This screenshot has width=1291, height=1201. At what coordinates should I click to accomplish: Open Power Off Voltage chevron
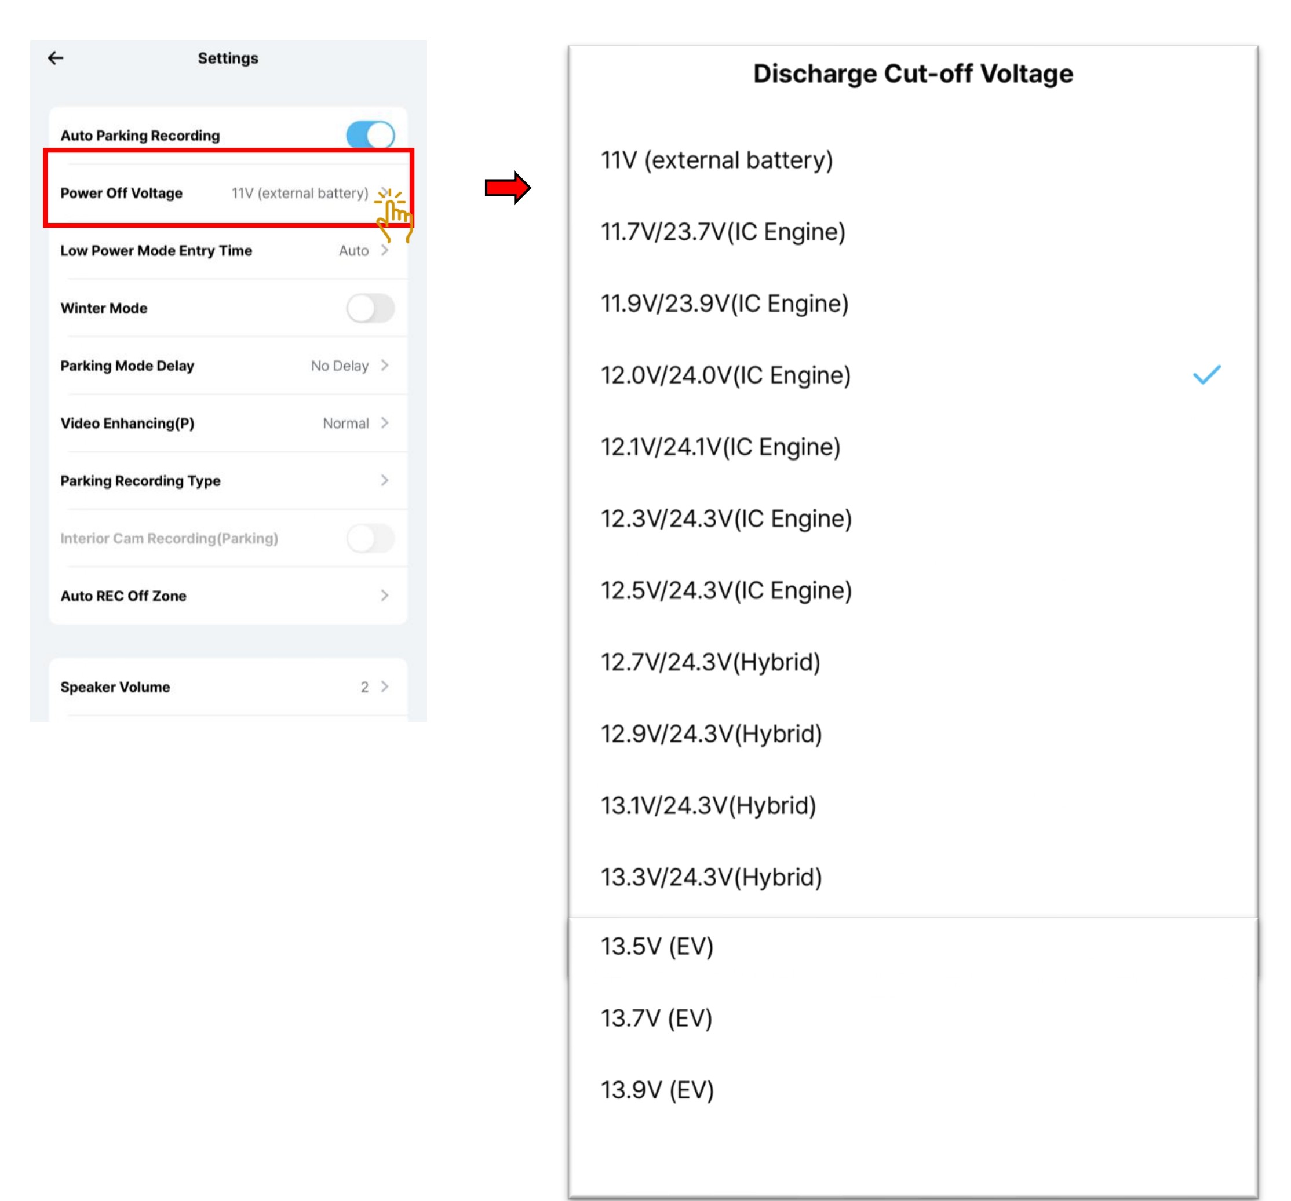[384, 193]
